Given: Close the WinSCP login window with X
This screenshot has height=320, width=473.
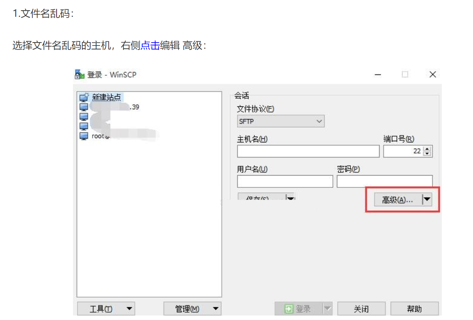Looking at the screenshot, I should coord(432,74).
